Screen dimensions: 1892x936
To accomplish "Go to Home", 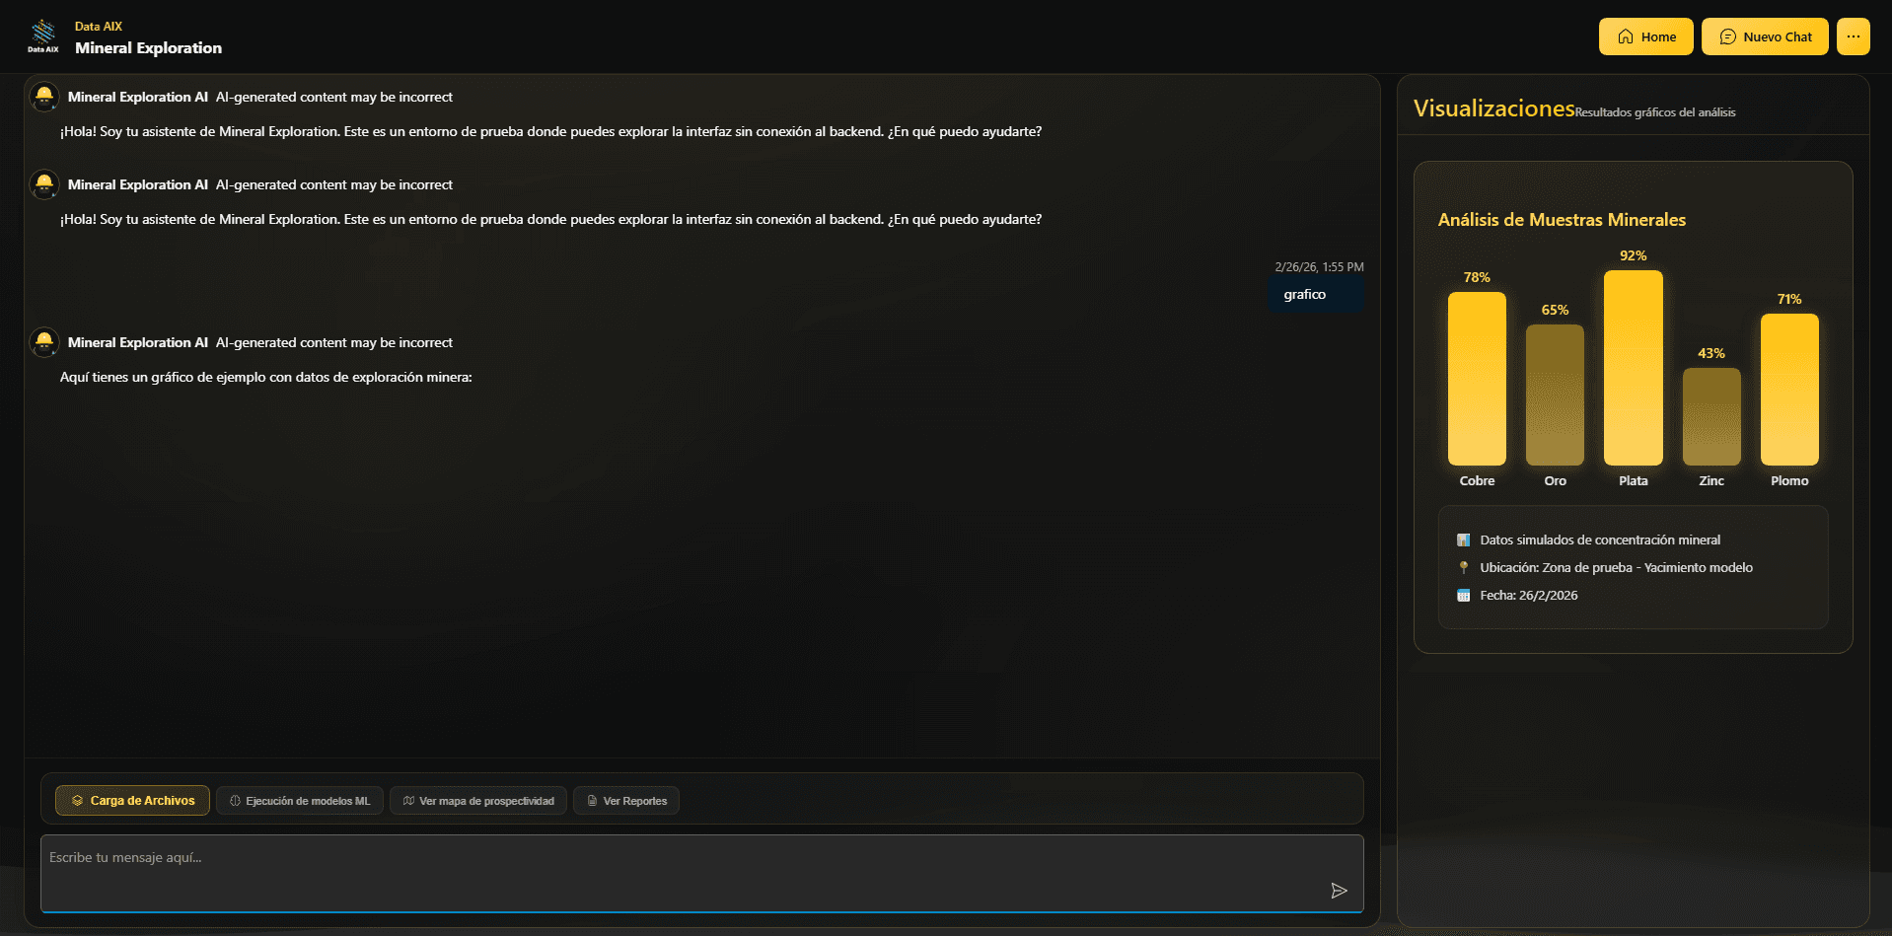I will pos(1645,36).
